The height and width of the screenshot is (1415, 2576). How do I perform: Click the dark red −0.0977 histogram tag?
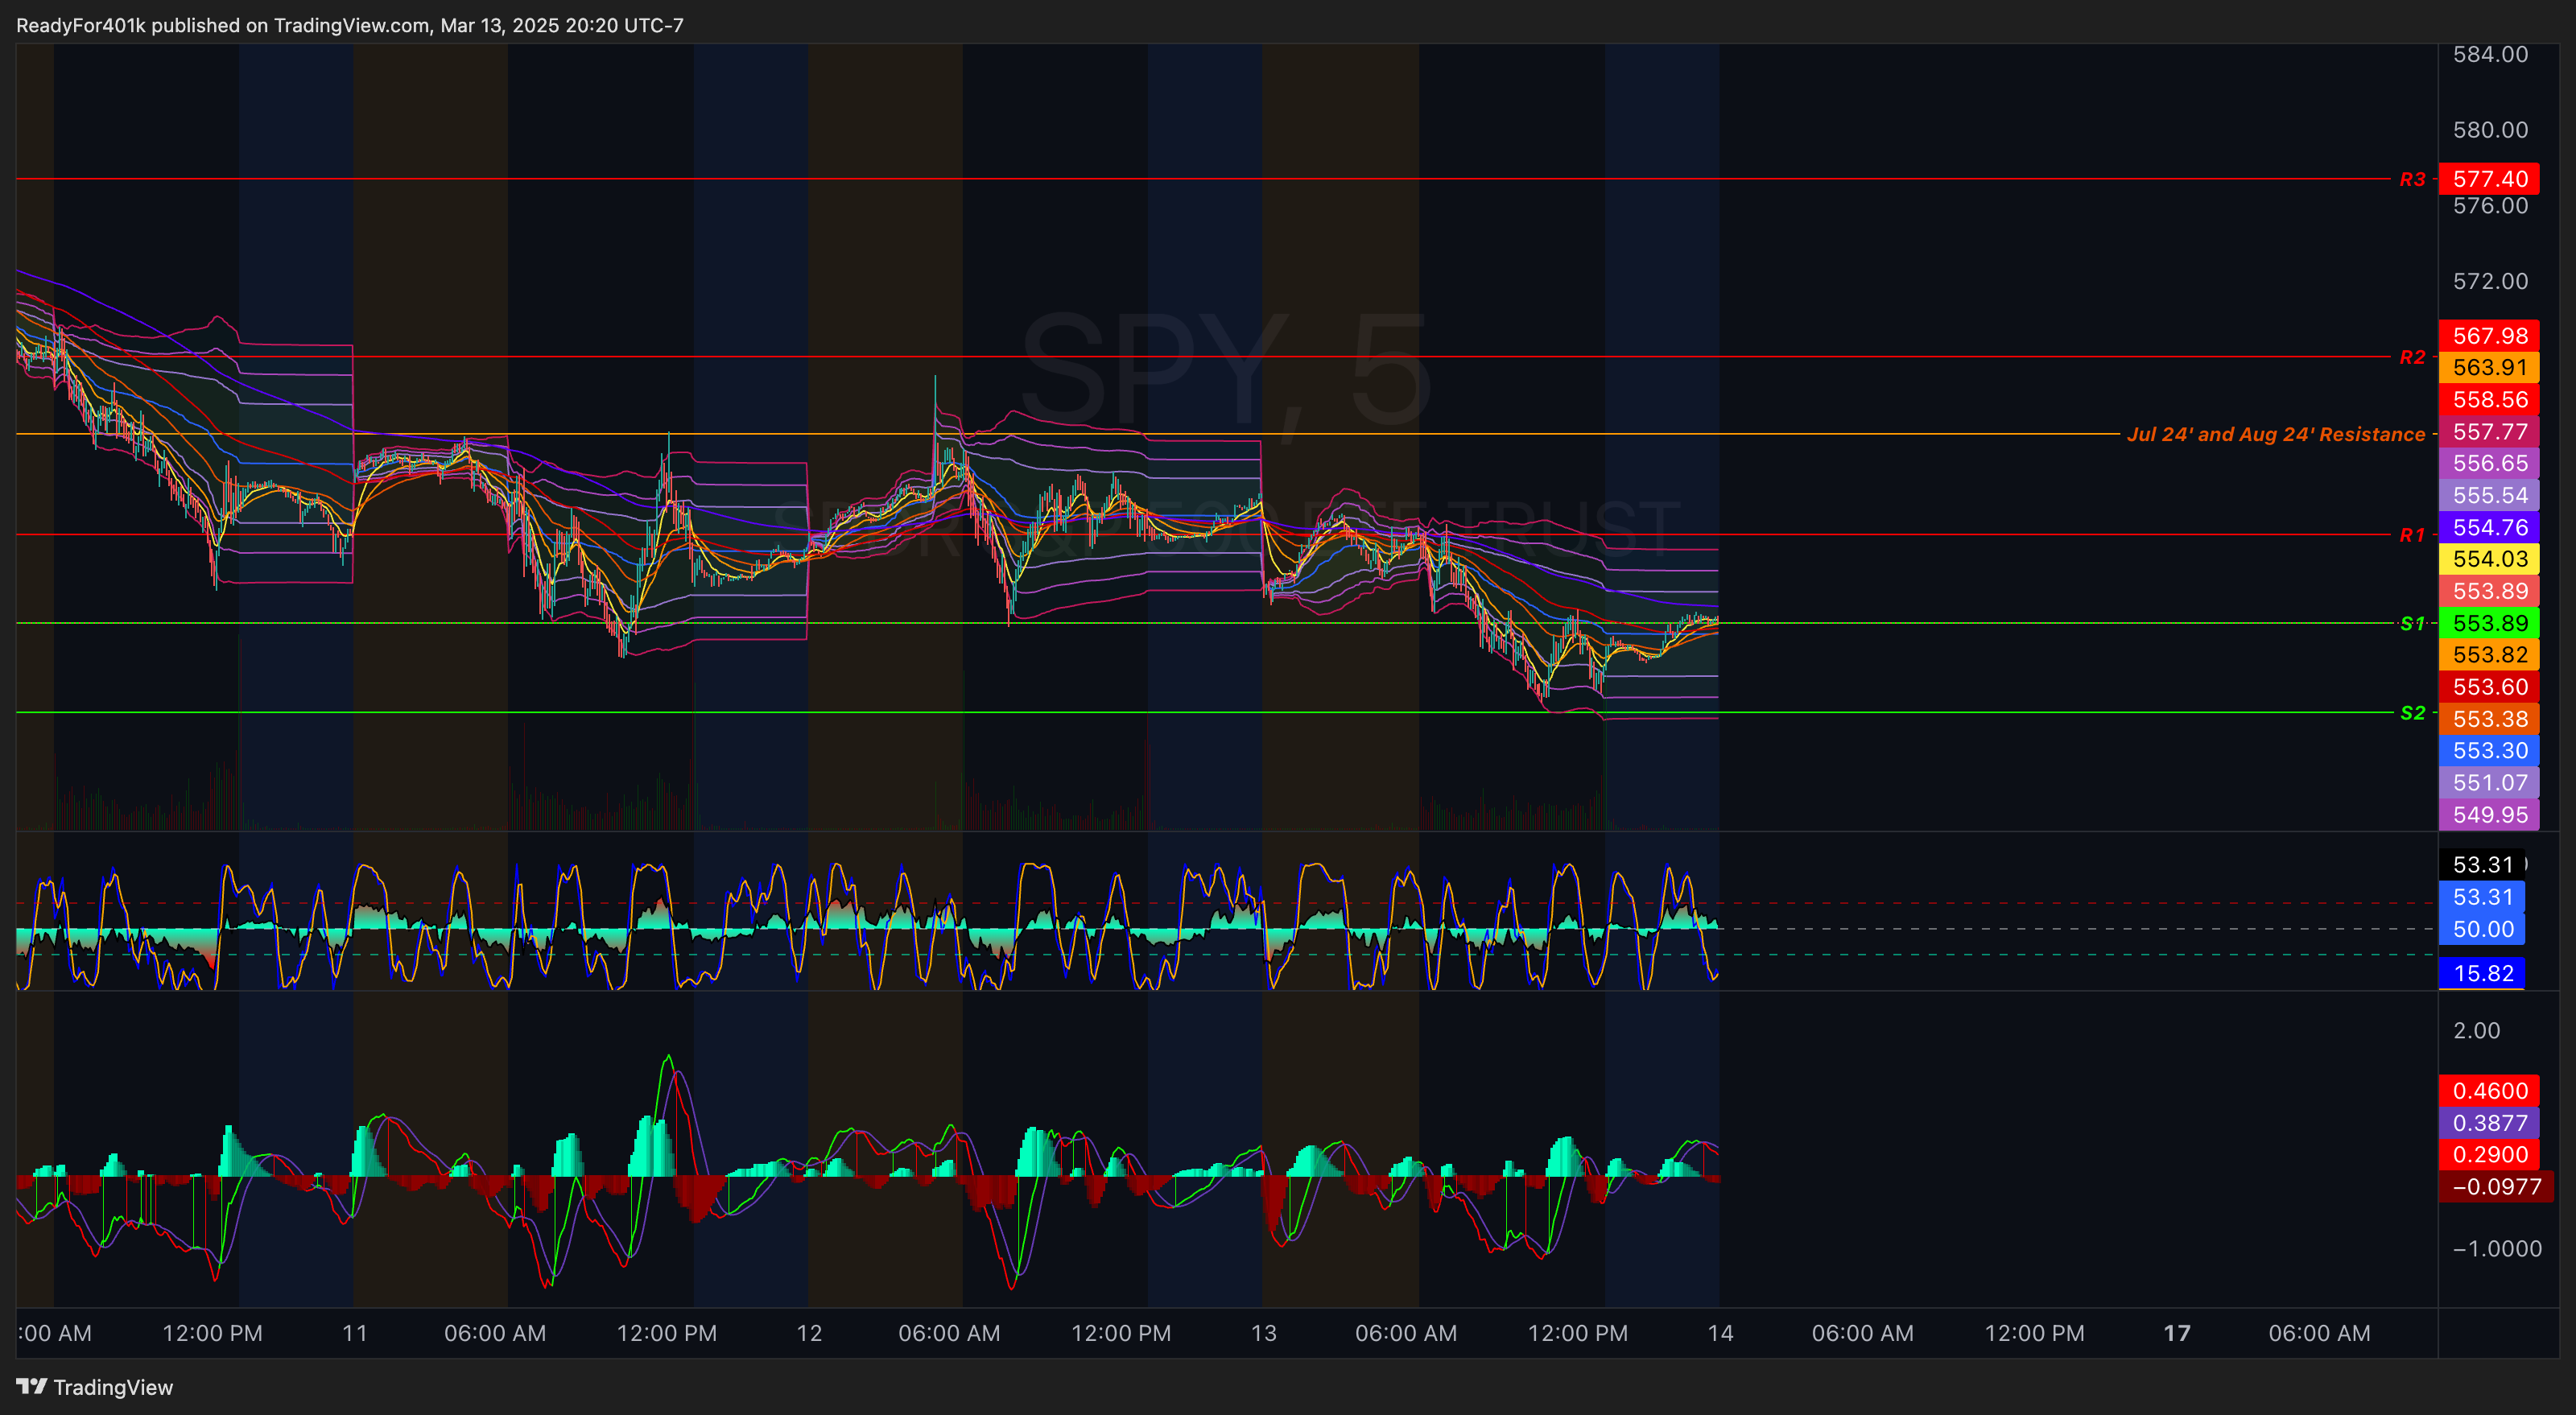(x=2496, y=1187)
